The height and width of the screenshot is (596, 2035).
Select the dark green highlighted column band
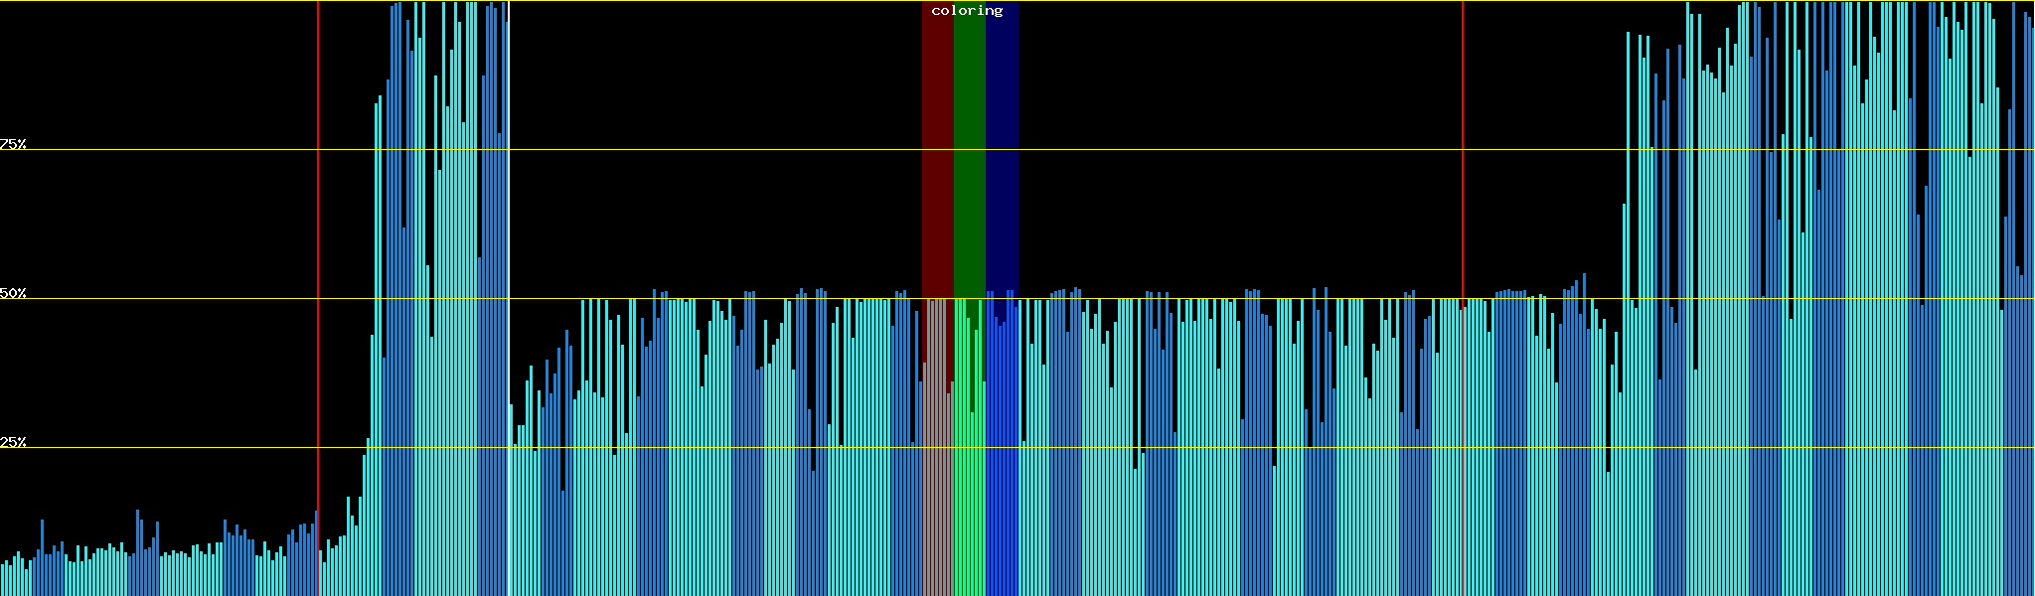click(969, 149)
